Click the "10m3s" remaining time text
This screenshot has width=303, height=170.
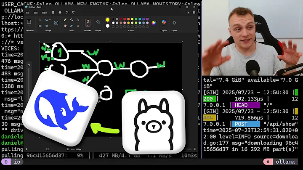coord(189,156)
